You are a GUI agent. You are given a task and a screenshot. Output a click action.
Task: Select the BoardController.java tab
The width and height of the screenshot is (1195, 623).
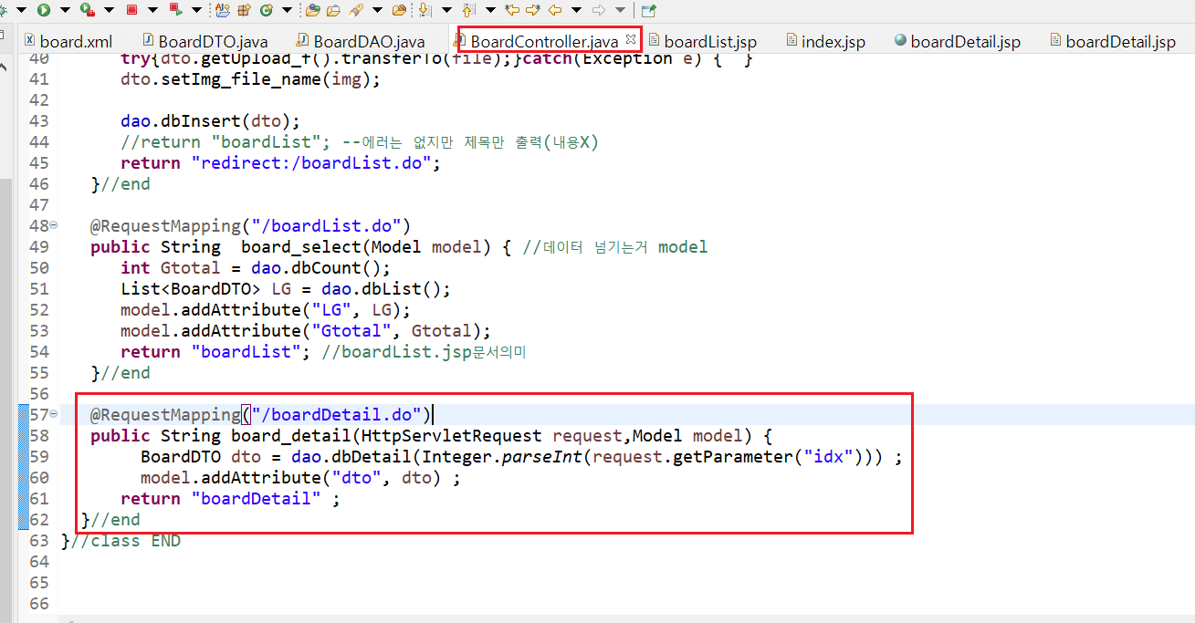pos(544,41)
